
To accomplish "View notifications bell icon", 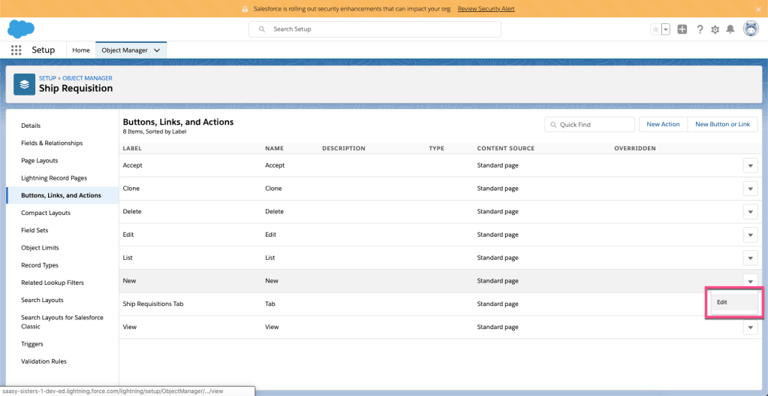I will tap(730, 29).
